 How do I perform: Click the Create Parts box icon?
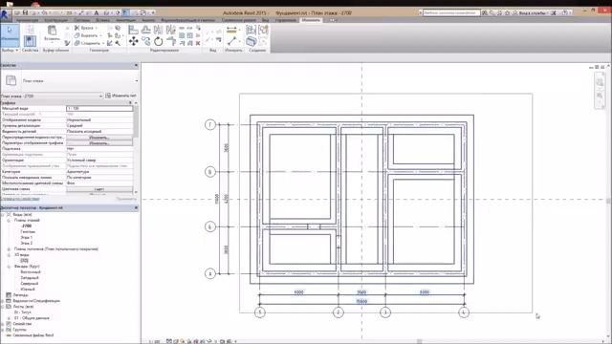coord(251,41)
